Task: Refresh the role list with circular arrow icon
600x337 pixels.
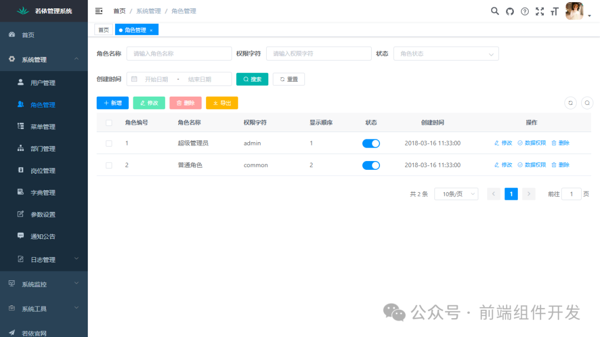Action: pyautogui.click(x=570, y=103)
